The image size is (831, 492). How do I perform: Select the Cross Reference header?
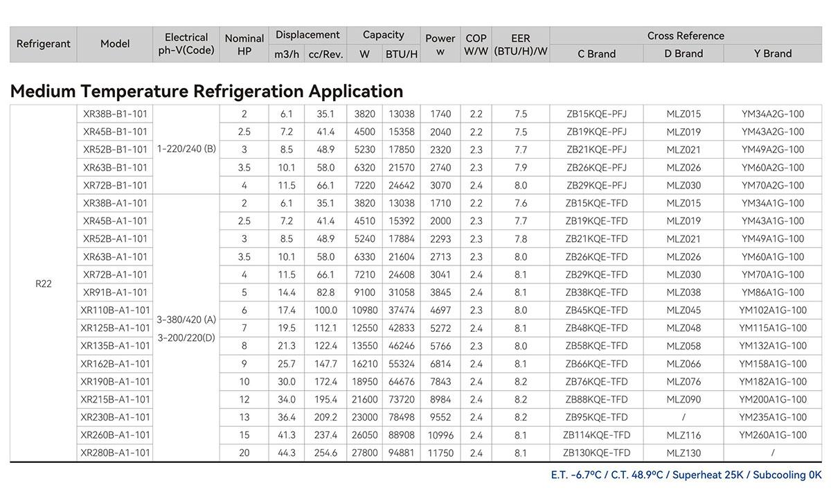686,35
